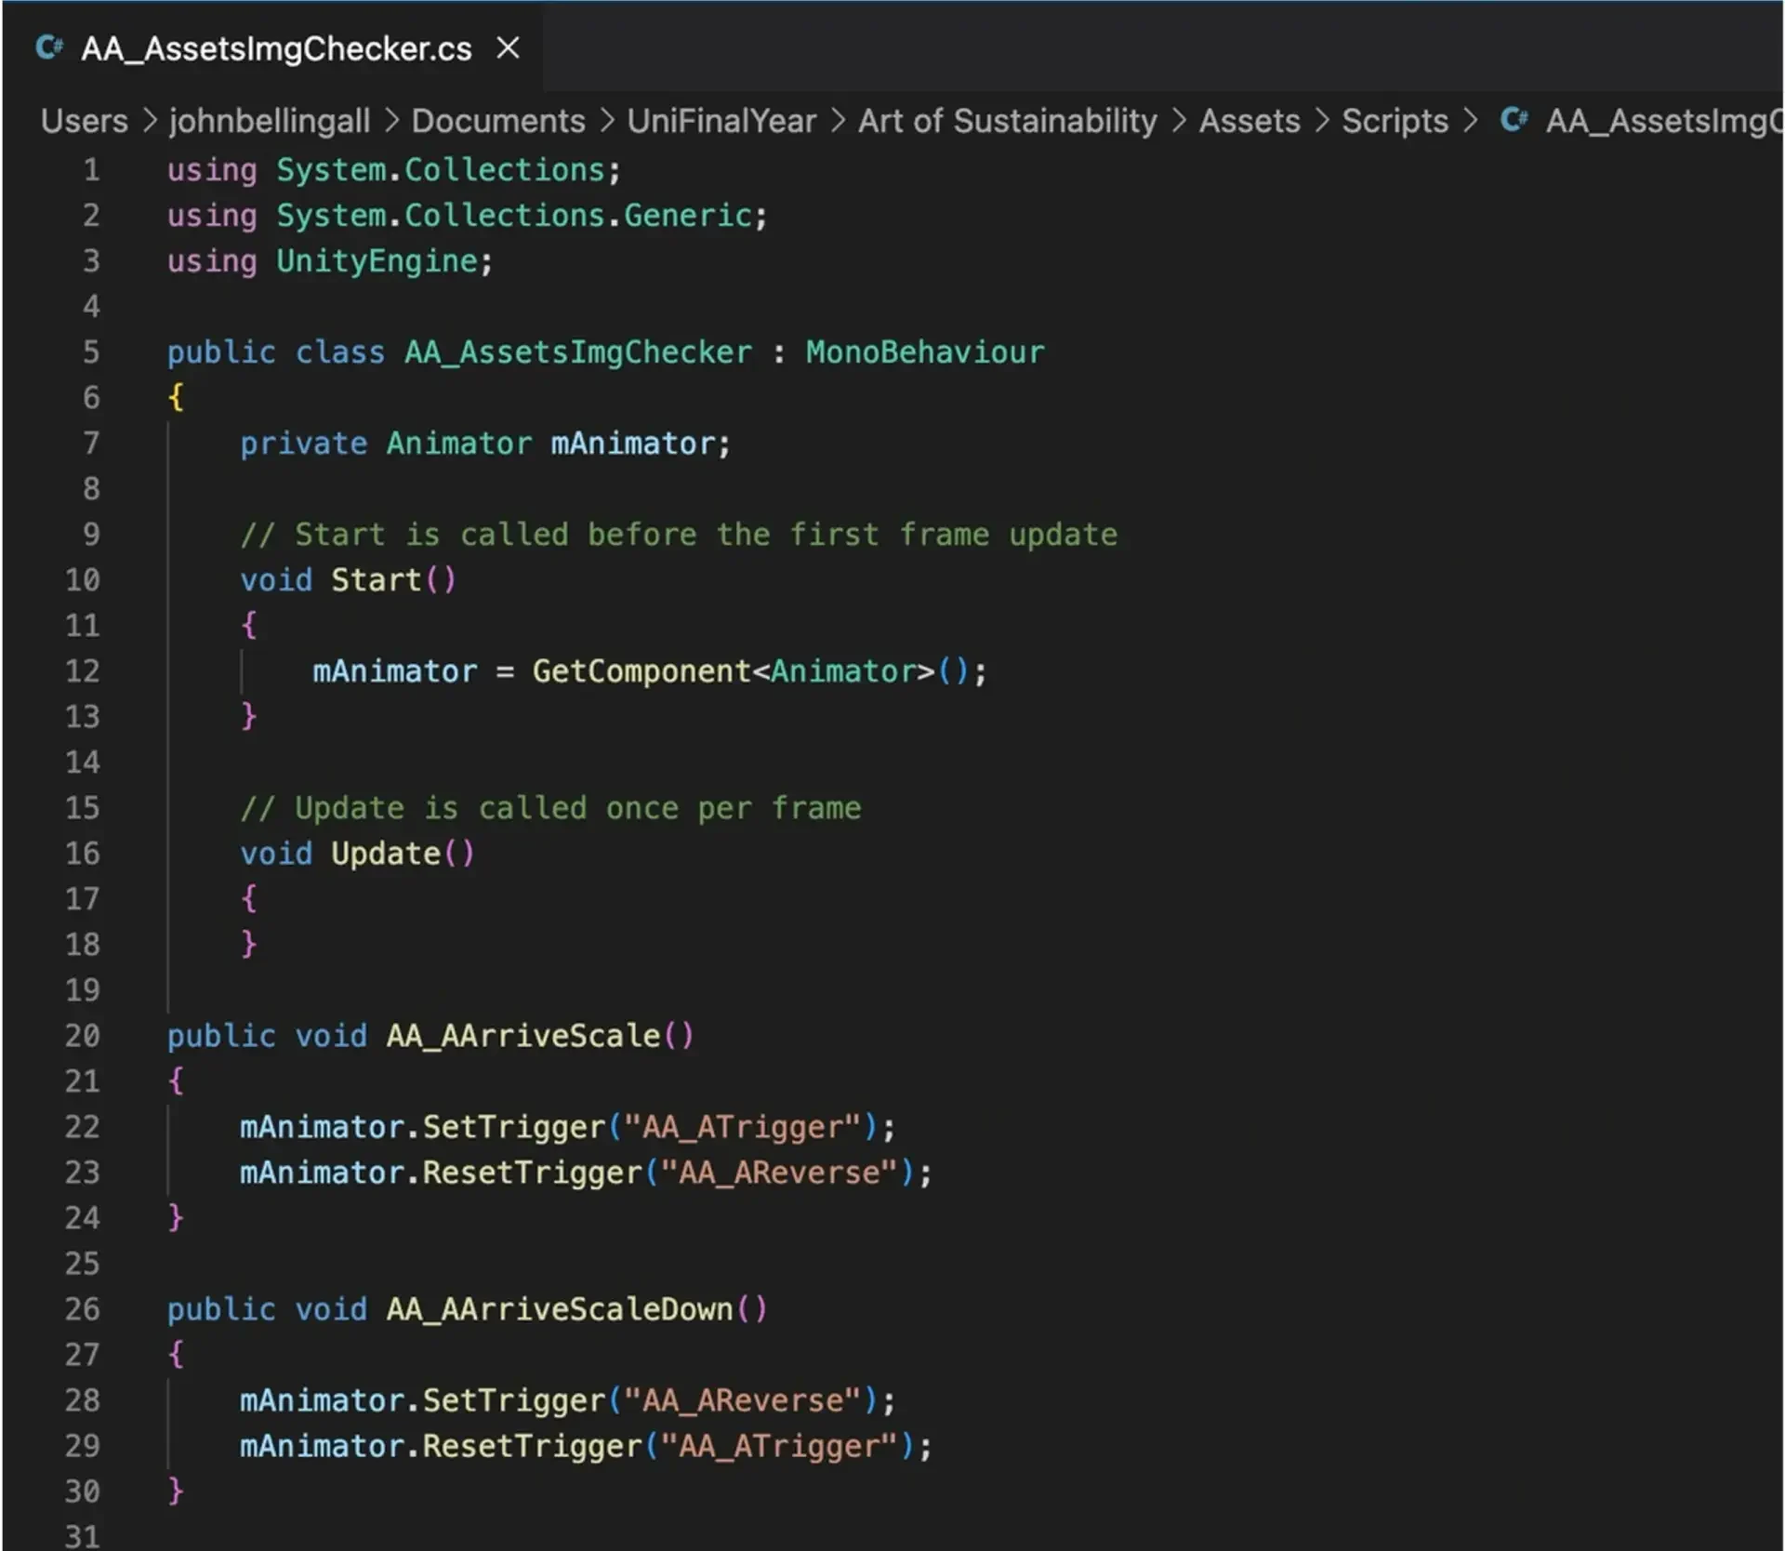Viewport: 1785px width, 1551px height.
Task: Open johnbellingall breadcrumb folder
Action: click(270, 121)
